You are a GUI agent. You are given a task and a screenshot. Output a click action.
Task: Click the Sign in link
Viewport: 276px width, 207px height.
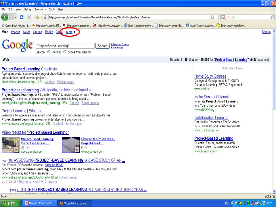266,32
